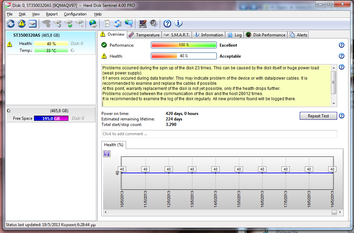Open the Report menu
The image size is (354, 233).
tap(52, 14)
